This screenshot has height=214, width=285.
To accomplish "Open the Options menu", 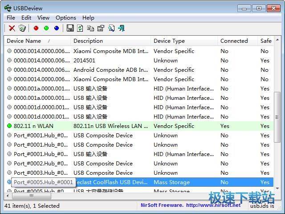I will 65,17.
